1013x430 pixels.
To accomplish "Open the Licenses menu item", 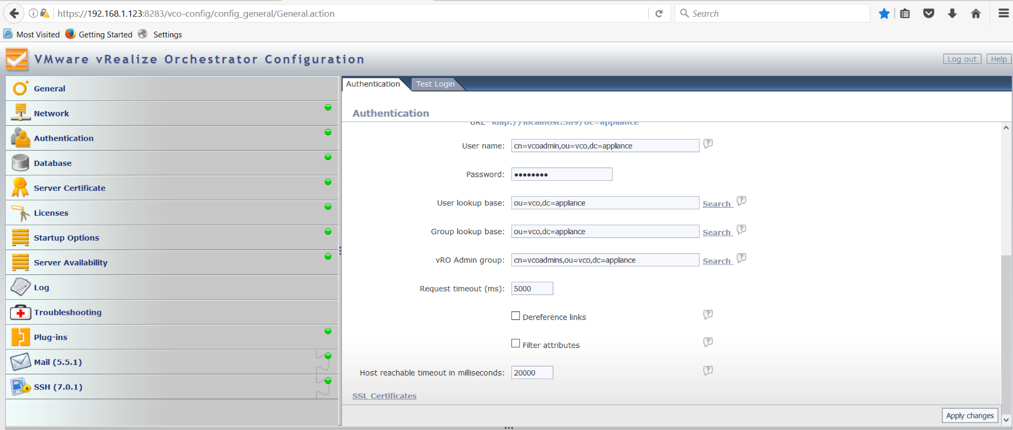I will [172, 212].
